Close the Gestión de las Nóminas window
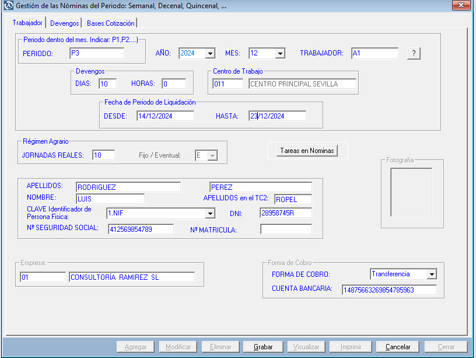The image size is (476, 358). (461, 5)
